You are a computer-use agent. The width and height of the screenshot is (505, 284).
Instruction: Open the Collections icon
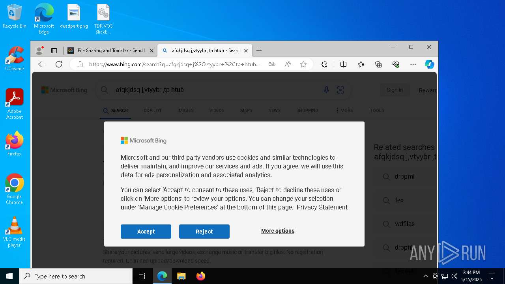378,64
